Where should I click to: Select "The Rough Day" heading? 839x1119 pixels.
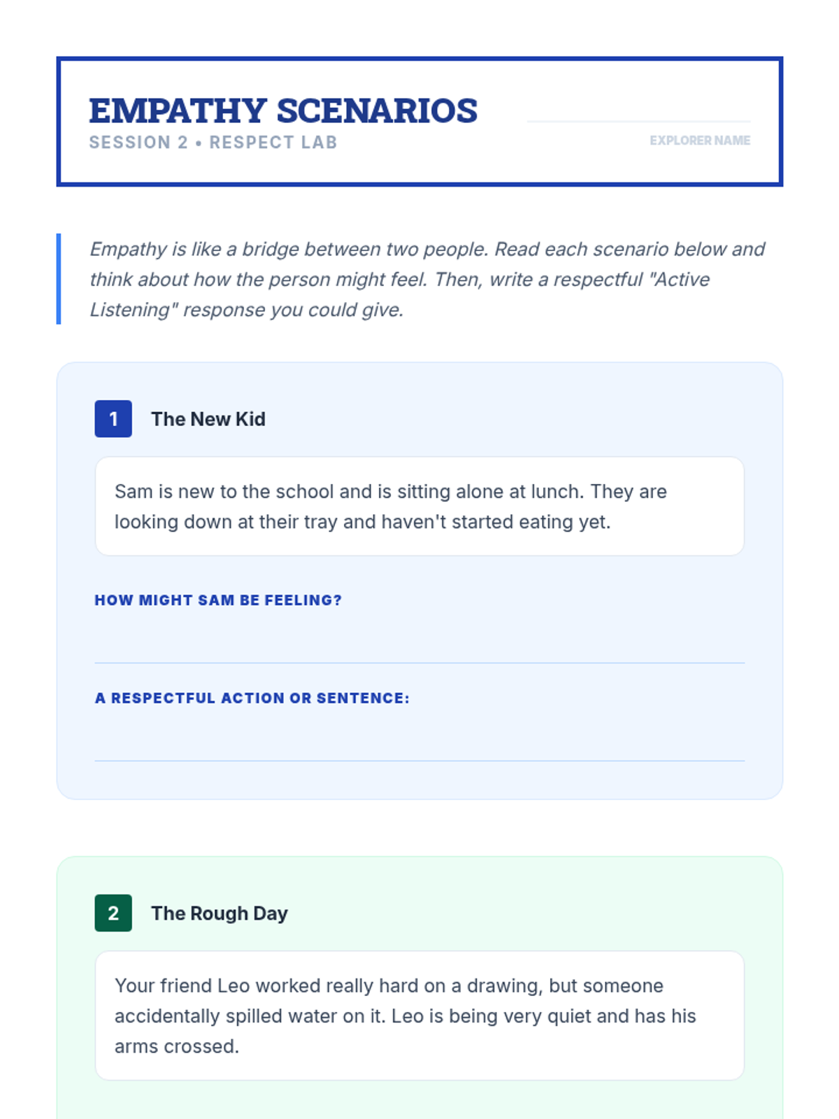[x=220, y=913]
